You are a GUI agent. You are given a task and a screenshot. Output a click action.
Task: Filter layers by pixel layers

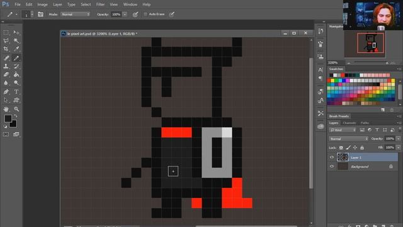point(362,130)
